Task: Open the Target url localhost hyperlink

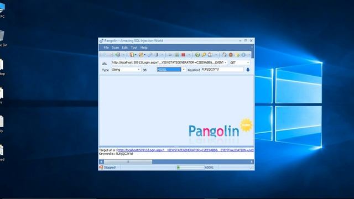Action: tap(185, 150)
